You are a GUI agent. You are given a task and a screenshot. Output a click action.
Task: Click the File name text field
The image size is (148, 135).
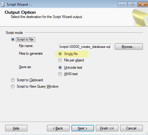click(x=85, y=47)
